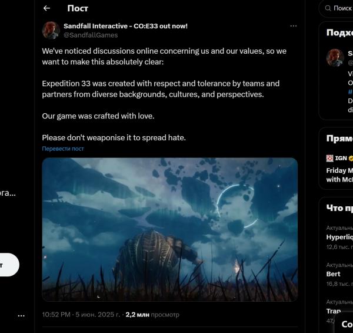Open the IGN logo icon
This screenshot has height=333, width=353.
click(x=329, y=159)
